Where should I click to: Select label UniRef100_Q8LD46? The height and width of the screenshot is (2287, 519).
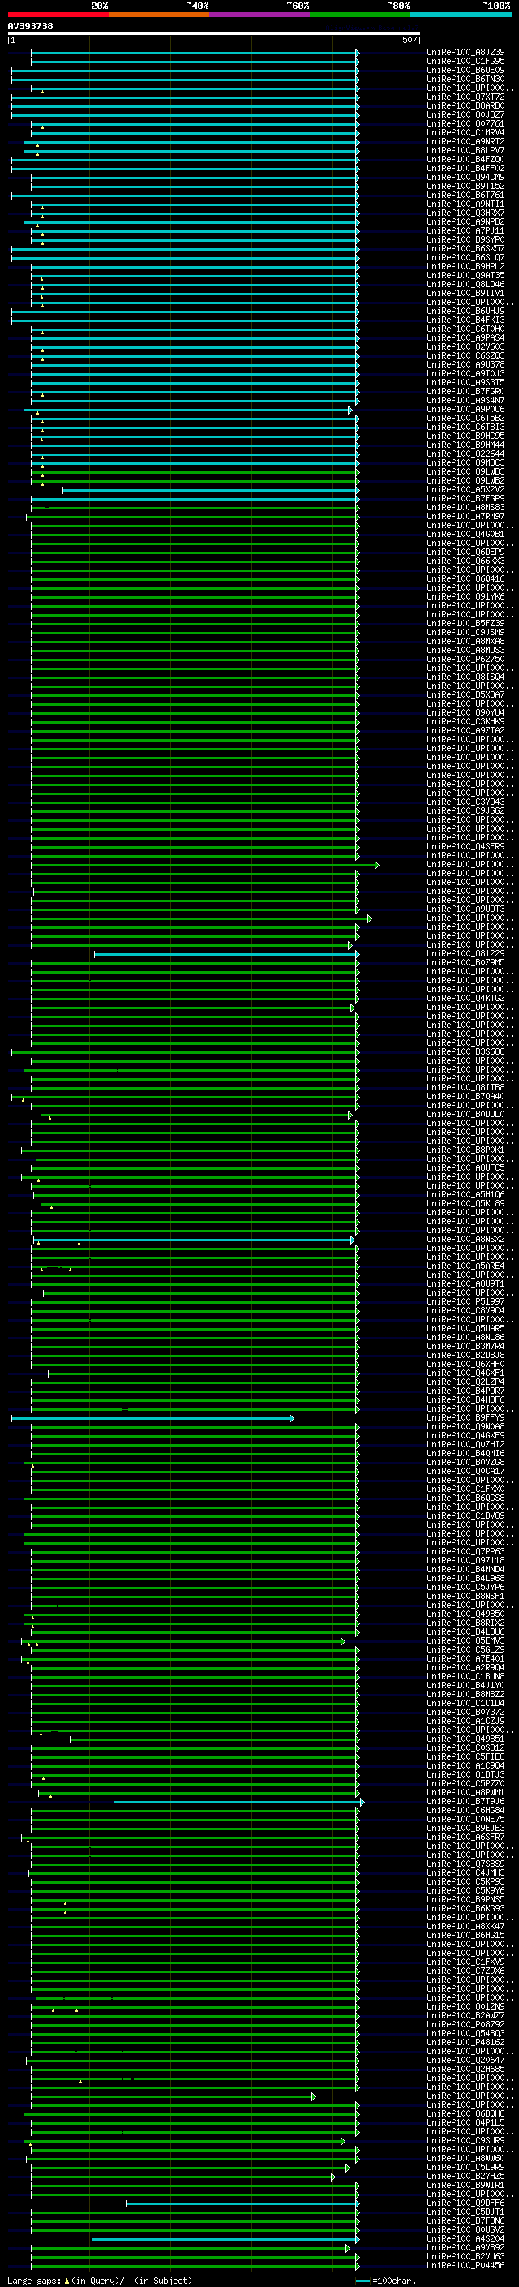pos(465,284)
